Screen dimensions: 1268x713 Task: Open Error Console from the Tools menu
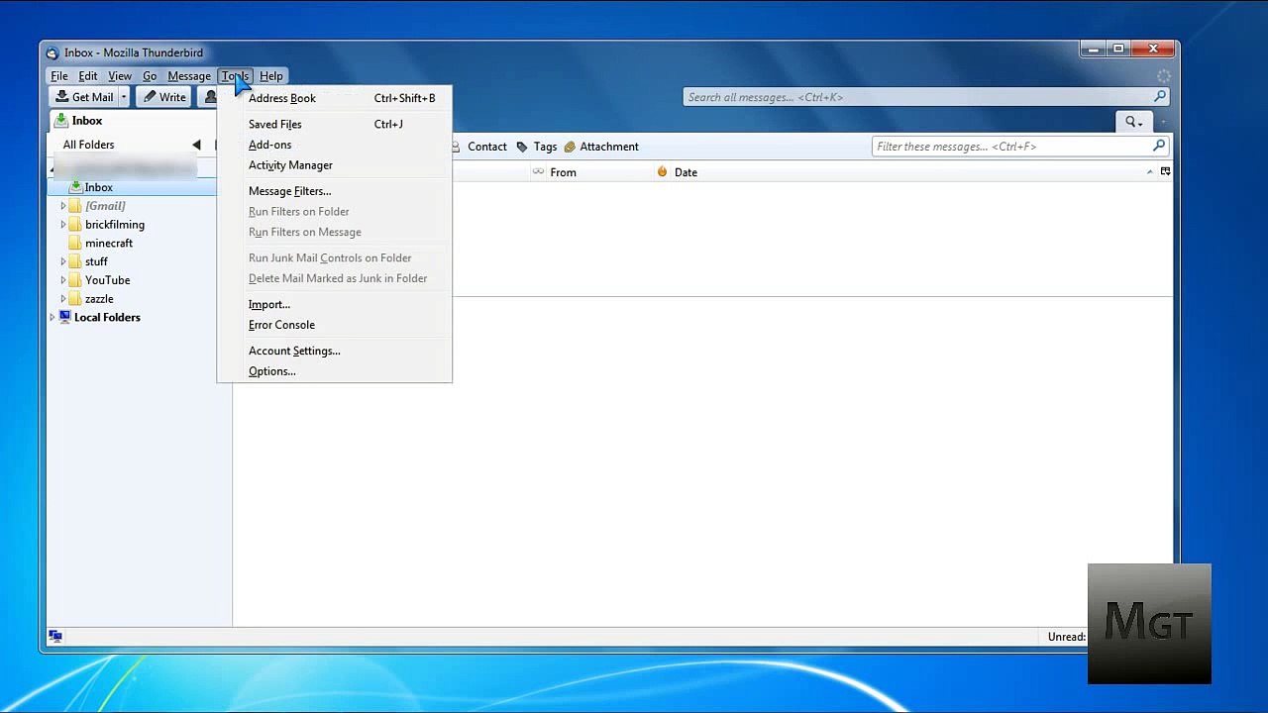[x=334, y=325]
